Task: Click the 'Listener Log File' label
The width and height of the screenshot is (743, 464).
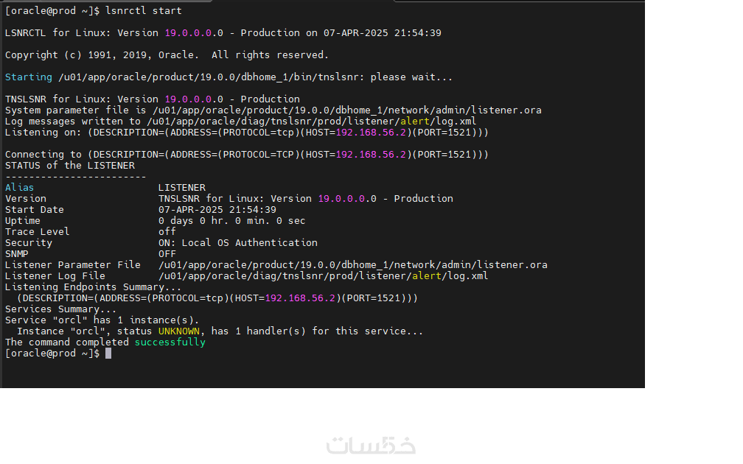Action: point(55,276)
